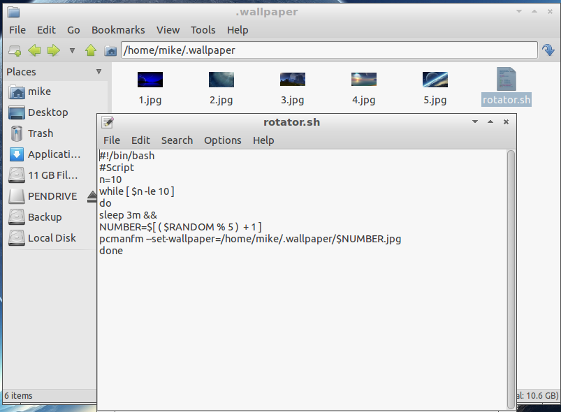Click the "while [ $n -le 10 ]" line
Viewport: 561px width, 412px height.
137,191
